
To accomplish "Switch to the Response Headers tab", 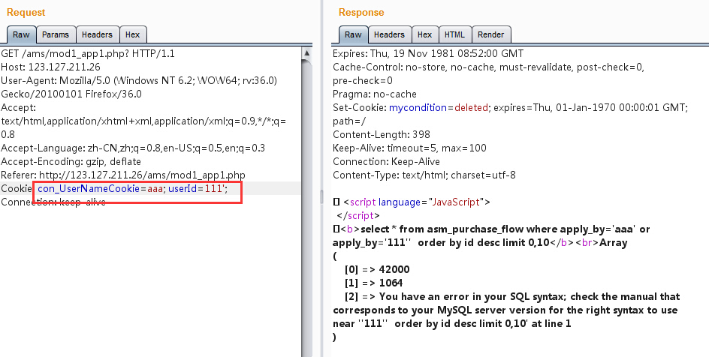I will [389, 34].
